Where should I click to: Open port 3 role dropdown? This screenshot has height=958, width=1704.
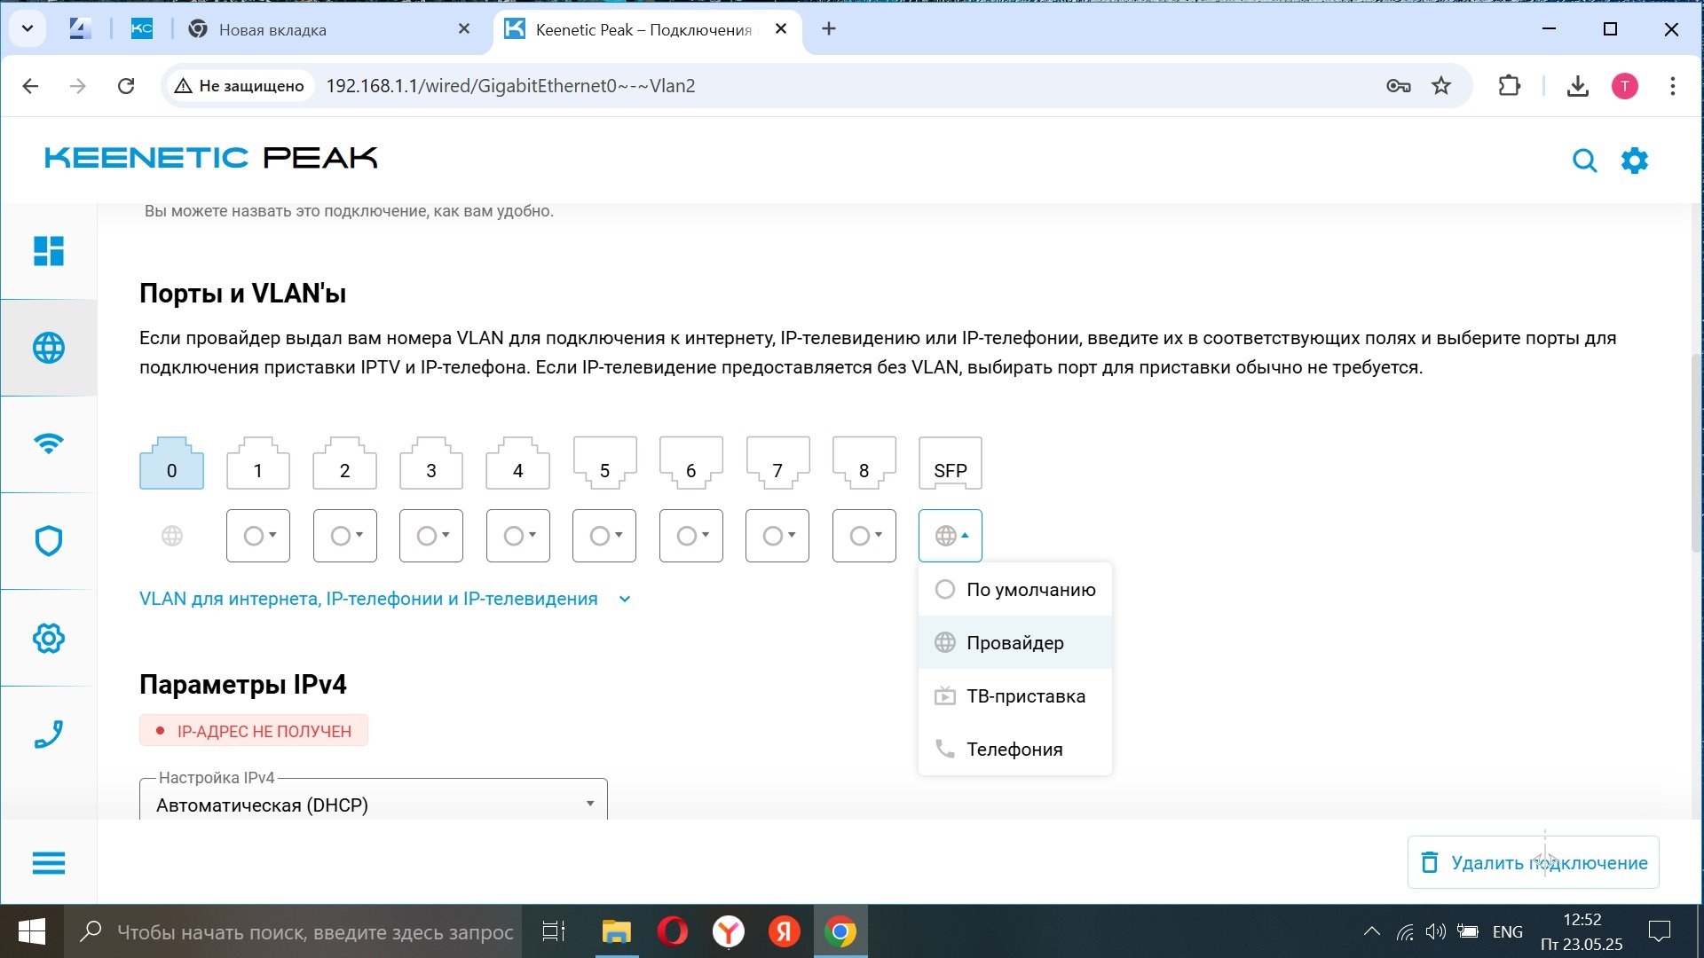pyautogui.click(x=431, y=536)
